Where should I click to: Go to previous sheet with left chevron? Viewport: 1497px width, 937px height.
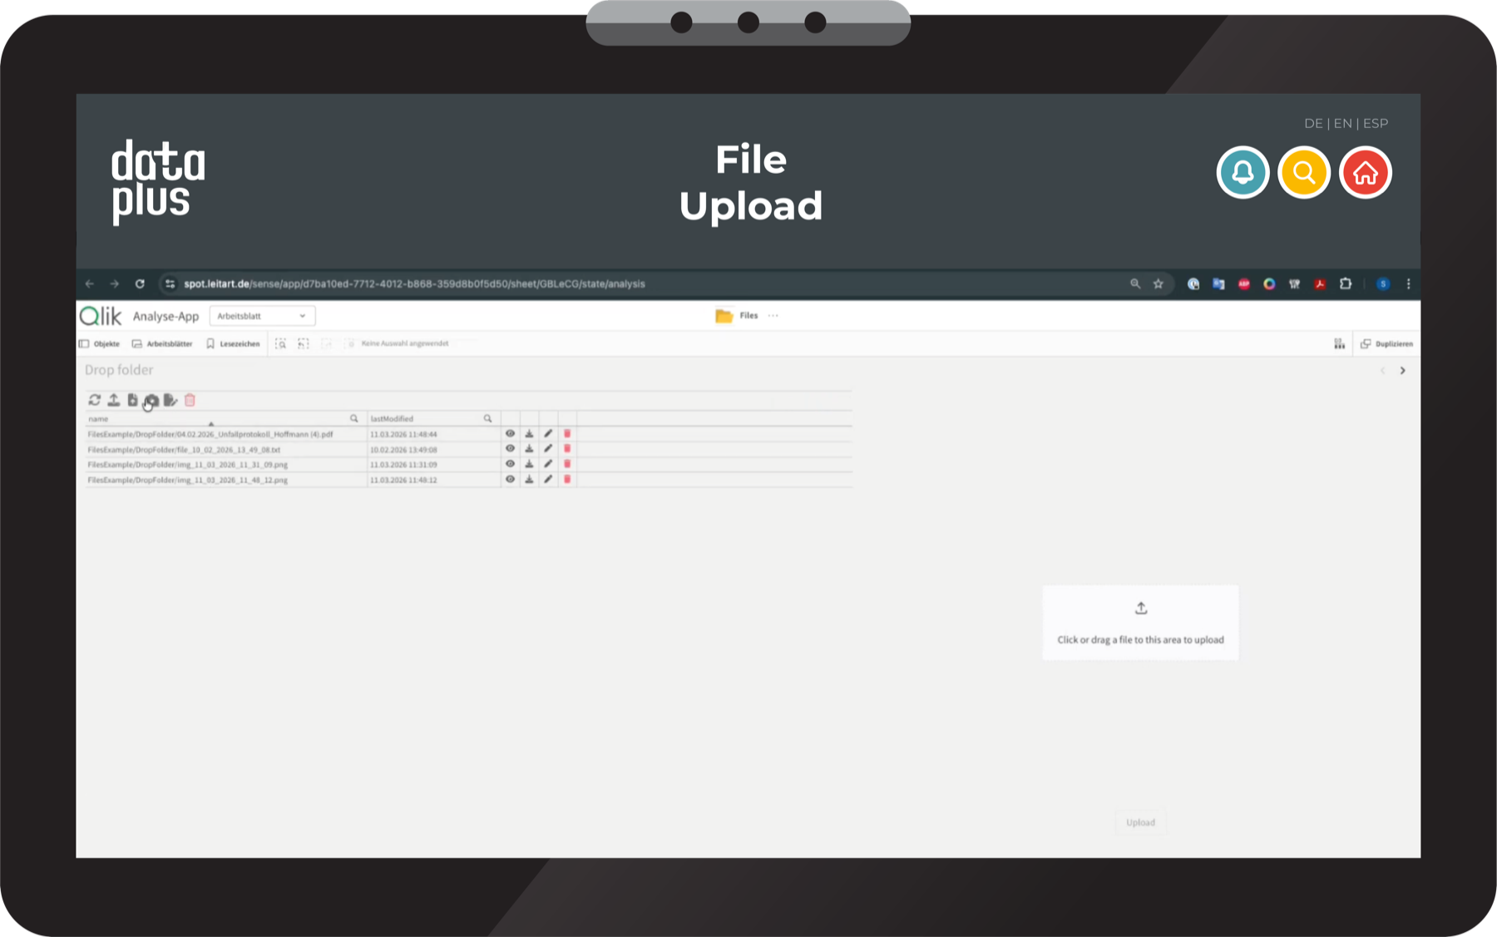coord(1382,371)
